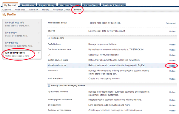Click the 'Instant payment notifications' row label
Image resolution: width=179 pixels, height=114 pixels.
[x=60, y=100]
